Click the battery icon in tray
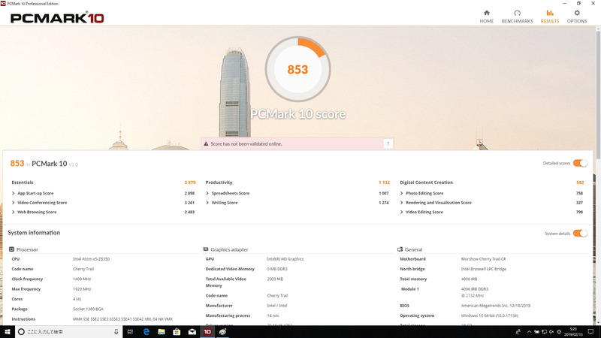 click(536, 332)
